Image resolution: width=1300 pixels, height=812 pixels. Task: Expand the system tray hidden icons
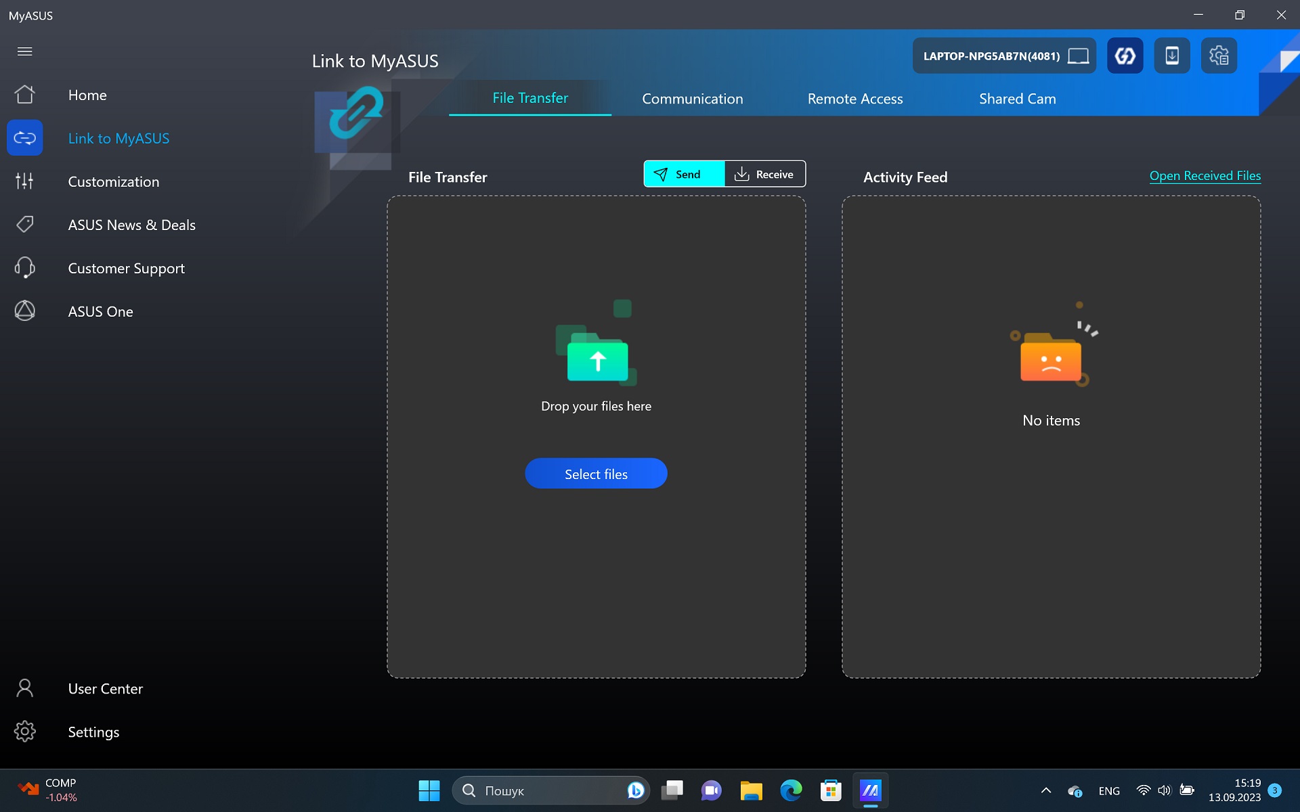[x=1045, y=790]
